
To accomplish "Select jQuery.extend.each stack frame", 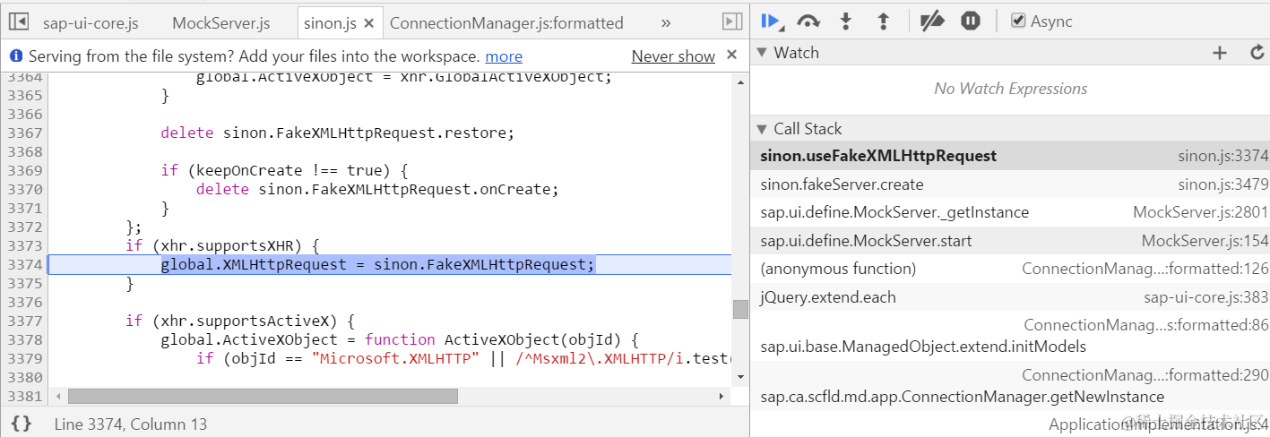I will pyautogui.click(x=1009, y=297).
